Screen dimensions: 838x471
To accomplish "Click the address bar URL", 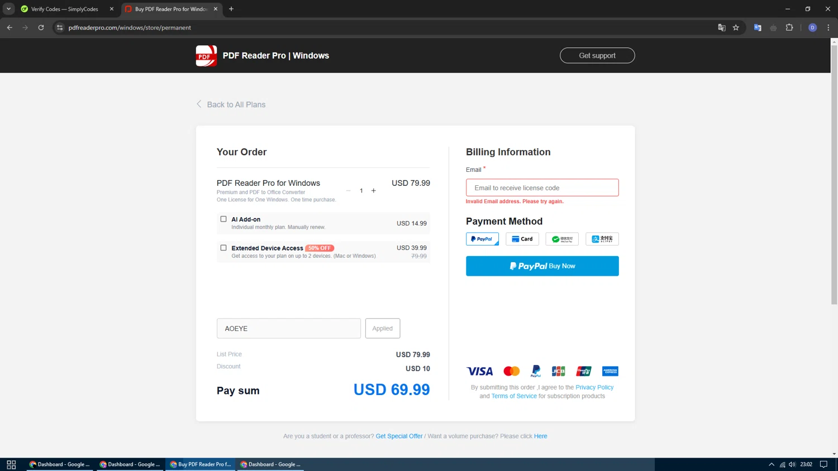I will click(x=130, y=27).
